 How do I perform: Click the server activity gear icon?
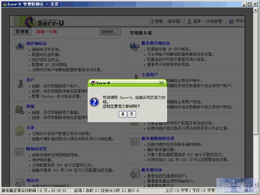click(135, 173)
